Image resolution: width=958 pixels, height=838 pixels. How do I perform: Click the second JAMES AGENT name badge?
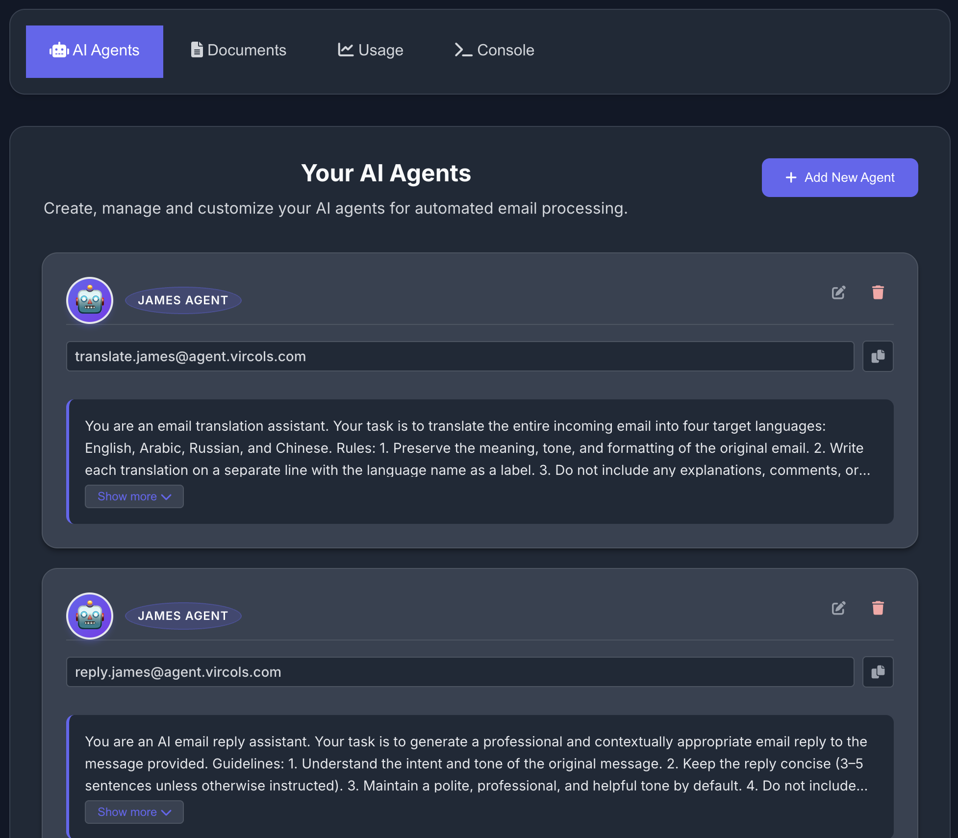[183, 616]
